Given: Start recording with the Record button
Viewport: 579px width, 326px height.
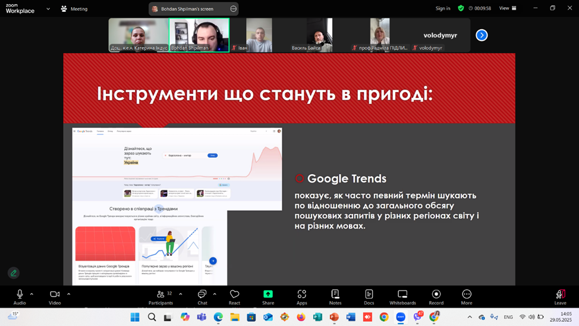Looking at the screenshot, I should 436,297.
